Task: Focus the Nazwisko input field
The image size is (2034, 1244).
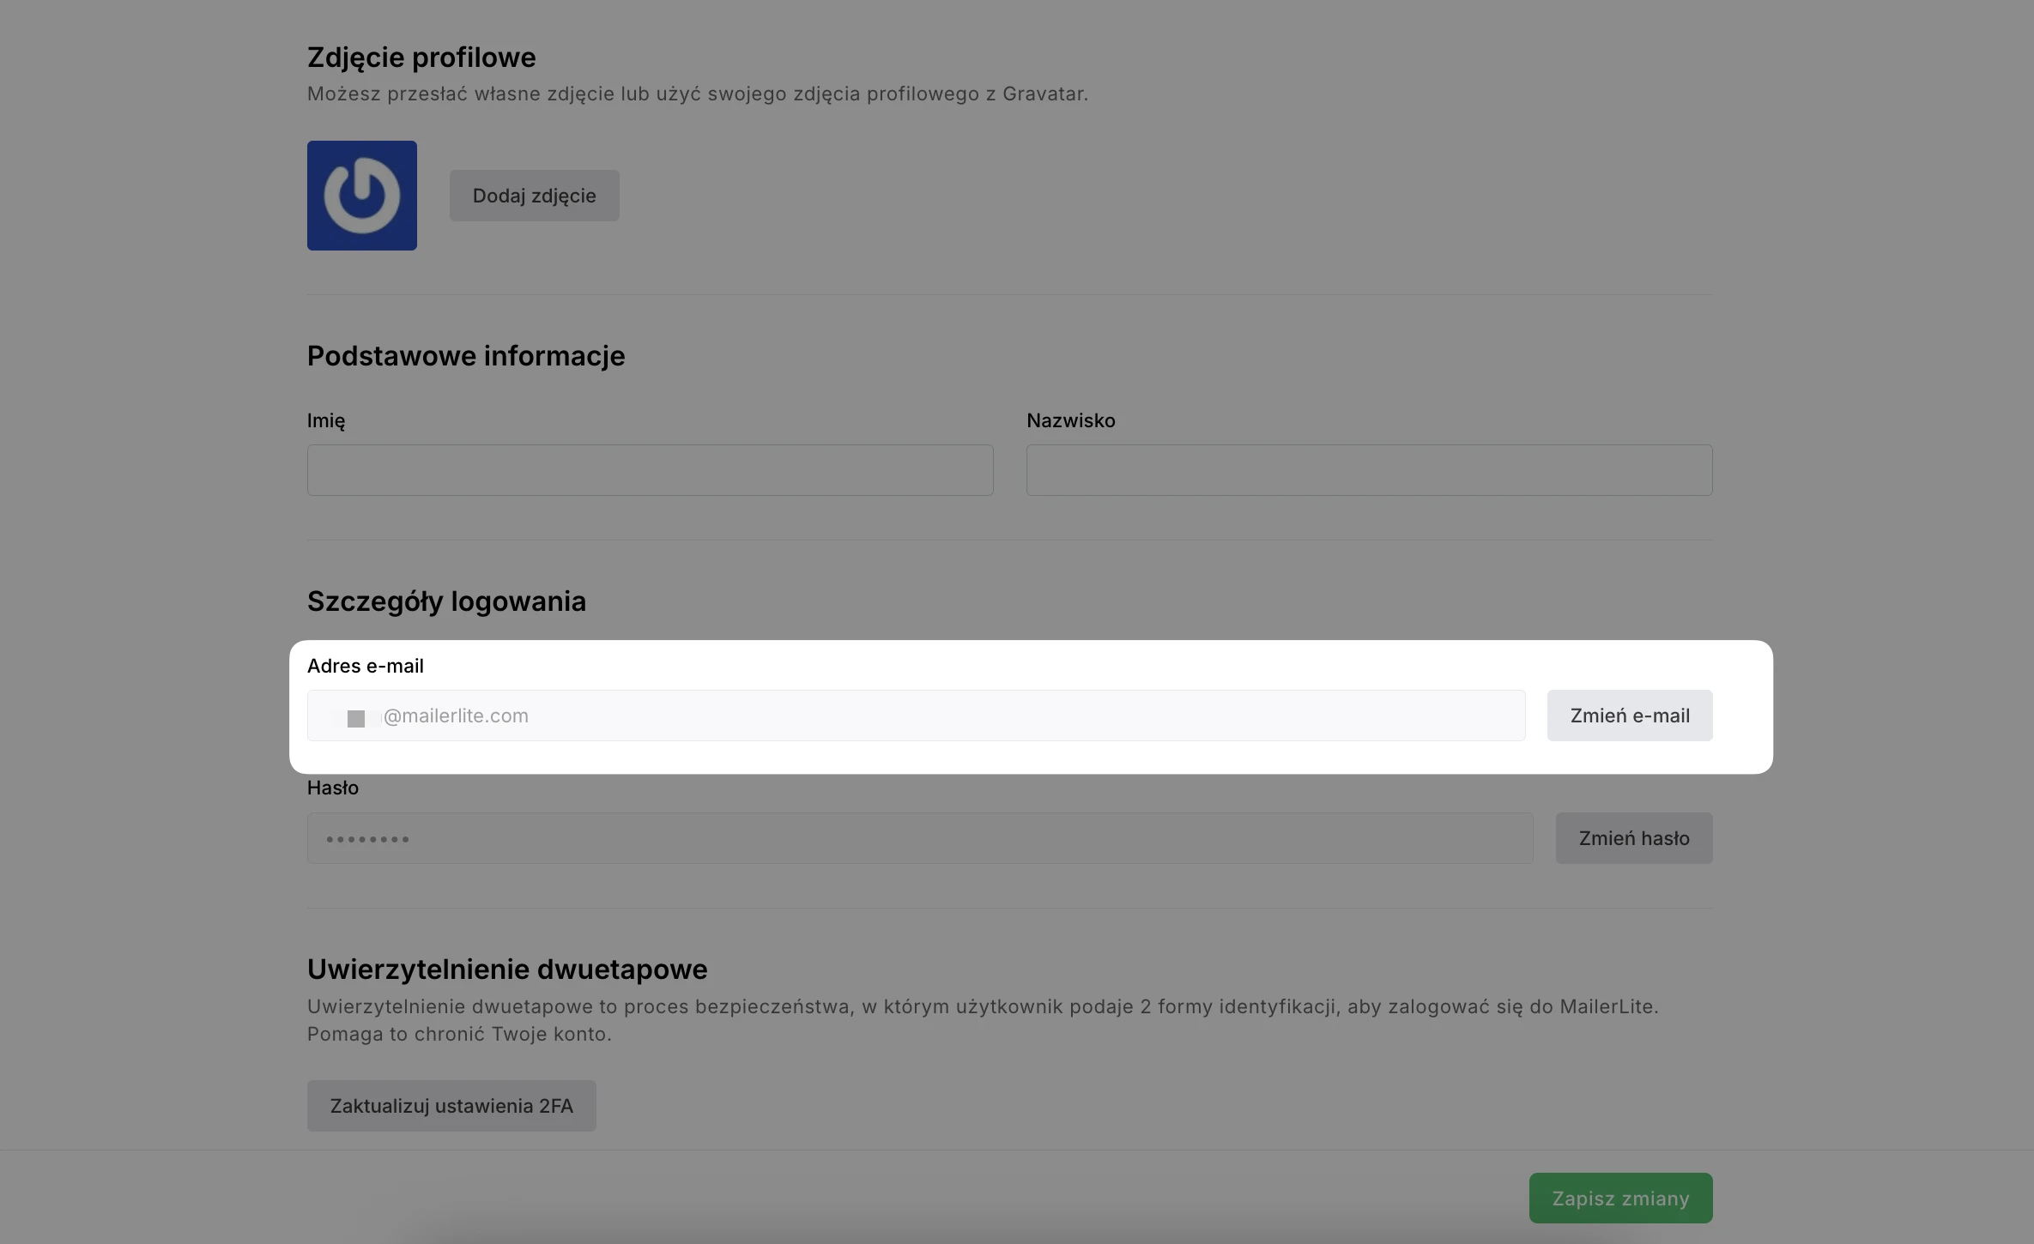Action: (x=1369, y=470)
